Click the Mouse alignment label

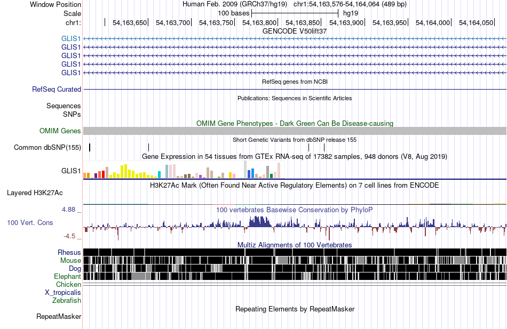tap(70, 261)
